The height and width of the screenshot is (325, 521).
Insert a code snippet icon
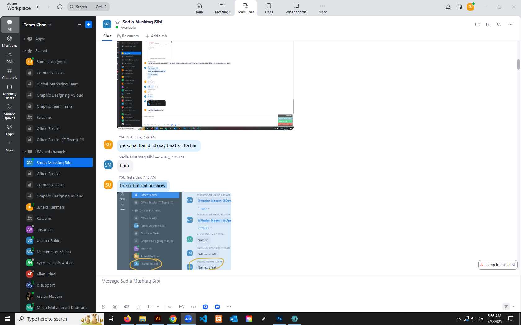(194, 307)
